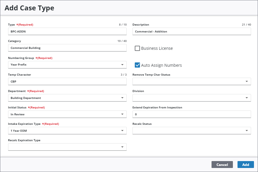Click the Type input field
Viewport: 258px width, 172px height.
pos(67,31)
